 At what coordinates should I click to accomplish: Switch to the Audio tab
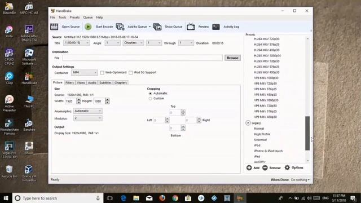click(x=92, y=83)
